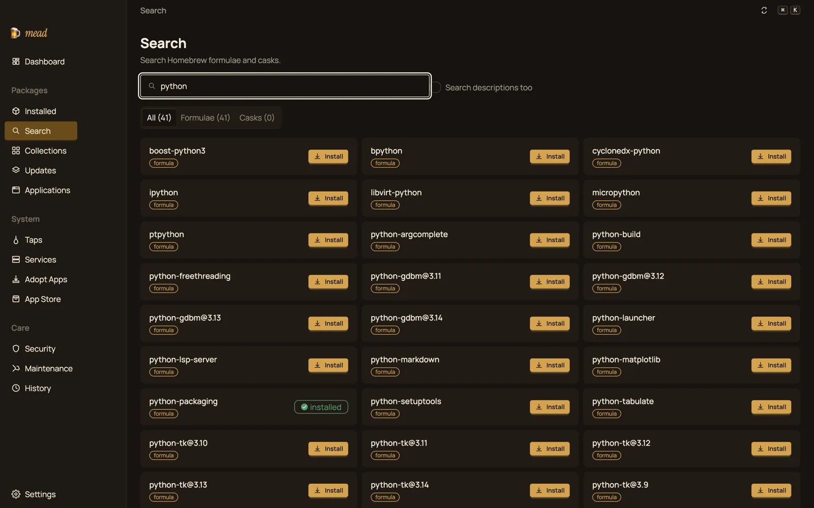This screenshot has width=814, height=508.
Task: Click the formula tag under ipython
Action: (x=164, y=205)
